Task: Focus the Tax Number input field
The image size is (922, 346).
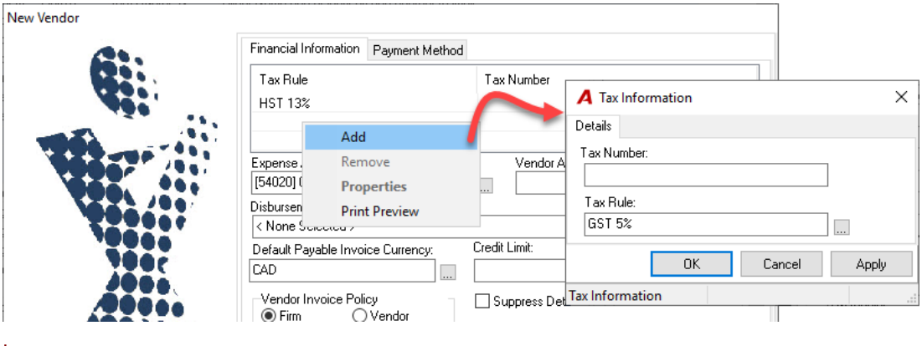Action: pos(706,175)
